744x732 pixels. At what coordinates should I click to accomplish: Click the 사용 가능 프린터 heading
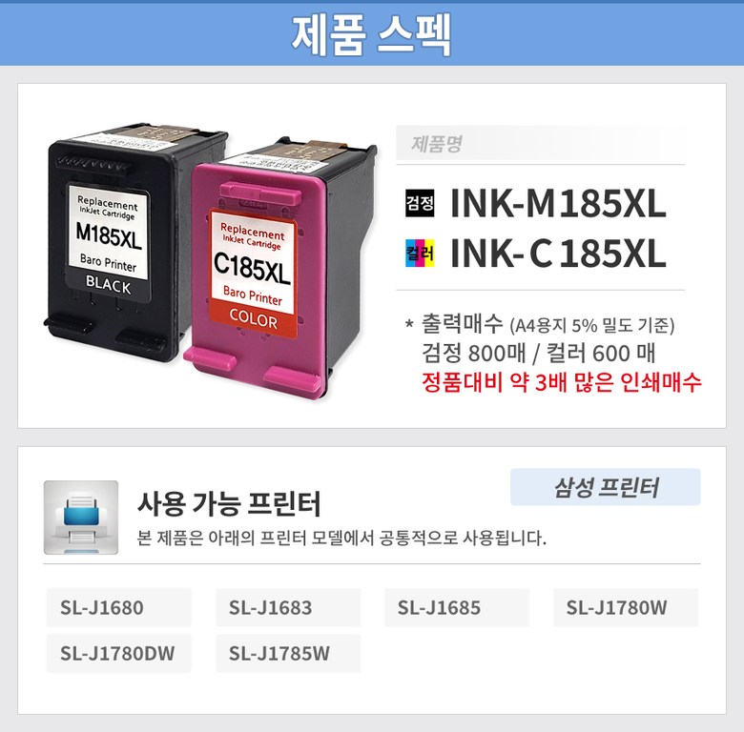click(x=229, y=503)
